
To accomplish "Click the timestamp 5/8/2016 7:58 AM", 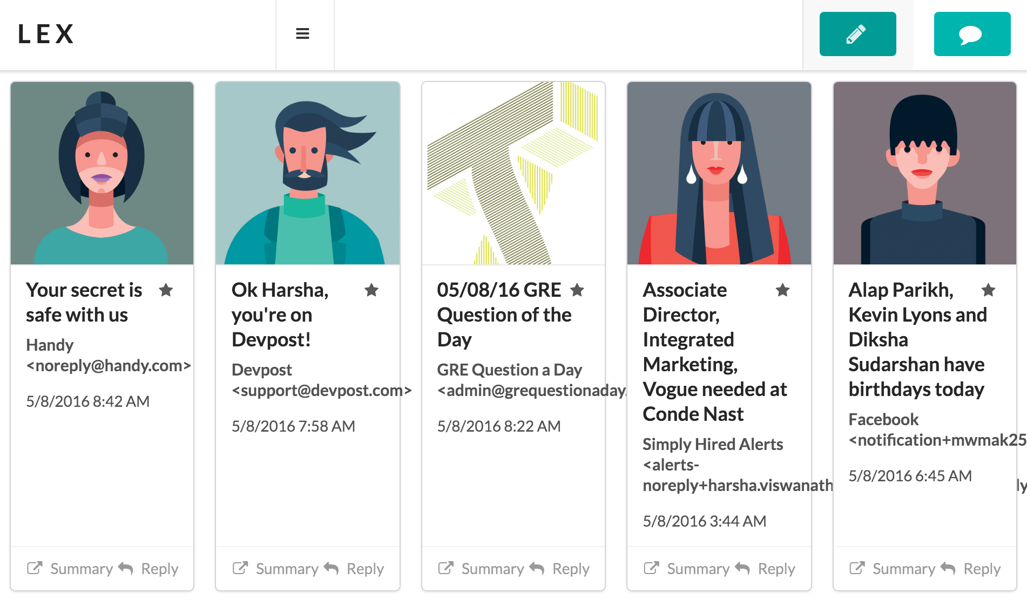I will (293, 426).
